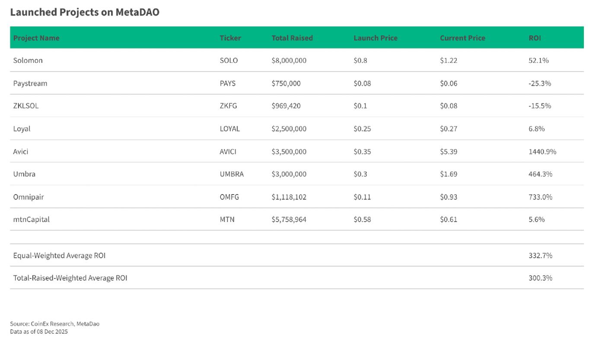This screenshot has width=605, height=339.
Task: Click the Equal-Weighted Average ROI label
Action: 59,256
